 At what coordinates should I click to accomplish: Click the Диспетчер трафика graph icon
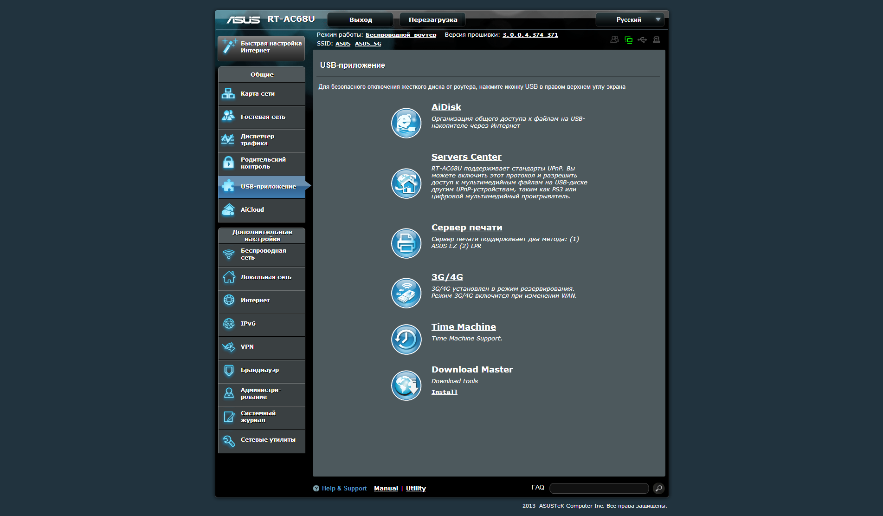[x=228, y=139]
